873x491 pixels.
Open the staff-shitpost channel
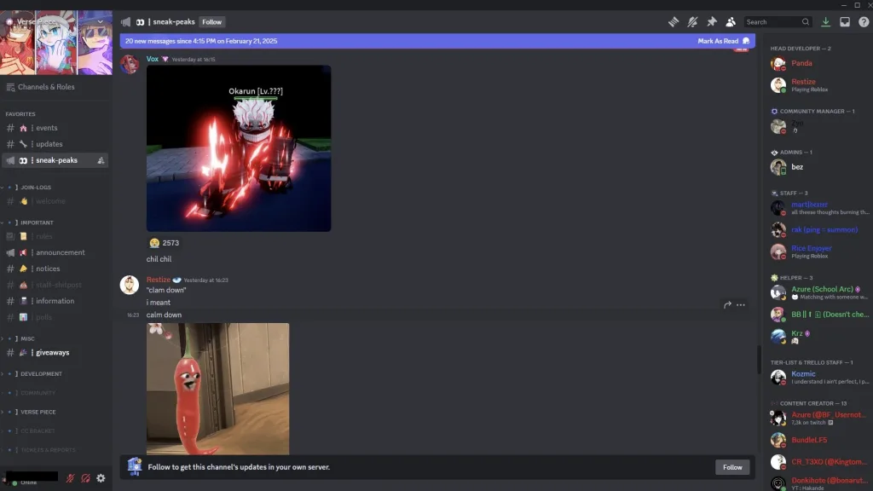[x=55, y=285]
